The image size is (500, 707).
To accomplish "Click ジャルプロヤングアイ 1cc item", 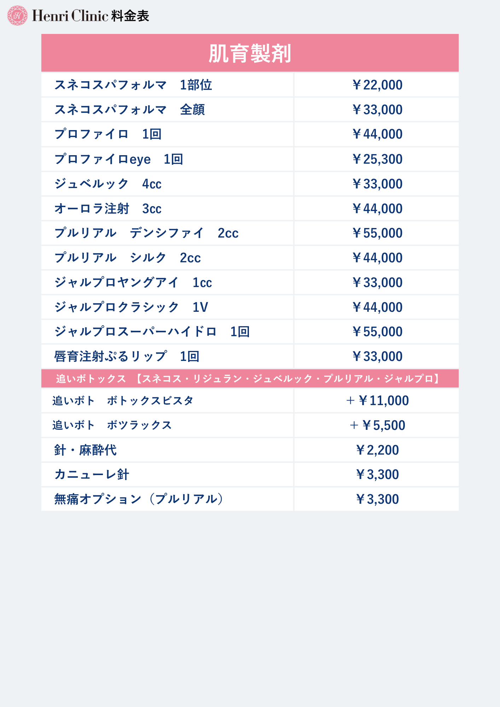I will click(133, 282).
